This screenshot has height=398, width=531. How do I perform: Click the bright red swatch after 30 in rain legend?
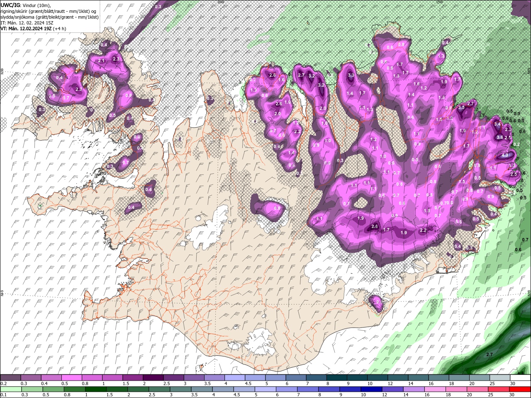520,389
